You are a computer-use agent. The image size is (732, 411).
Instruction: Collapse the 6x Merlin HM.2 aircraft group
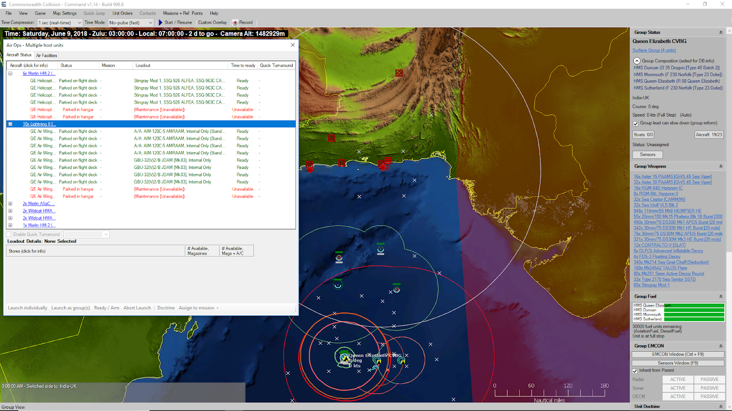10,74
